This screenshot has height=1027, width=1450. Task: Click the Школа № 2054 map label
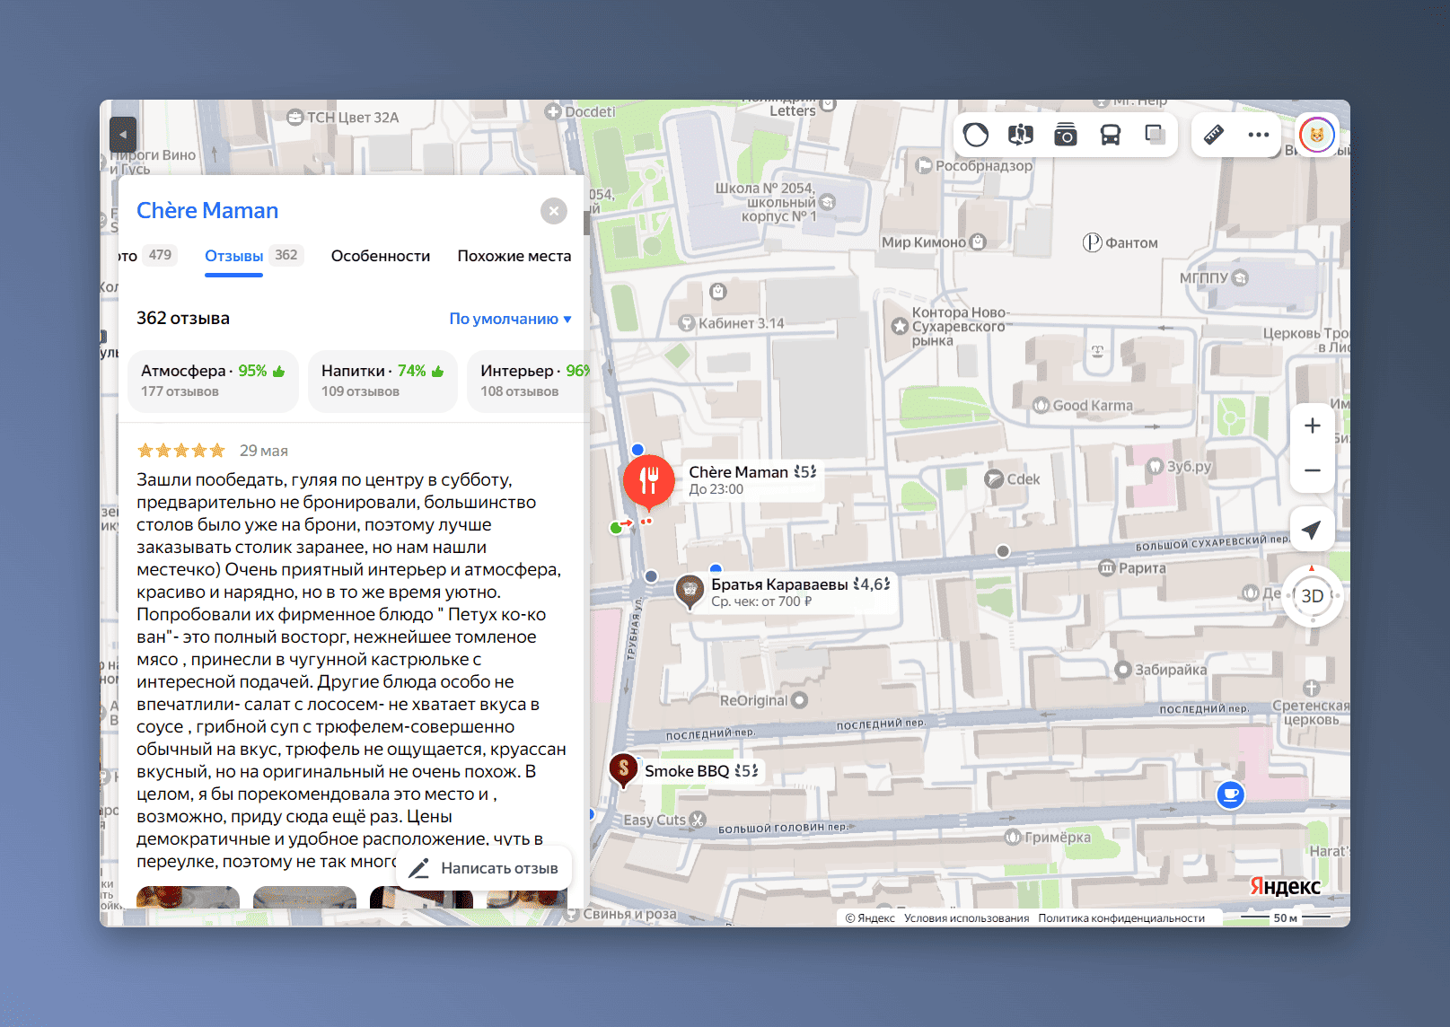[x=766, y=202]
